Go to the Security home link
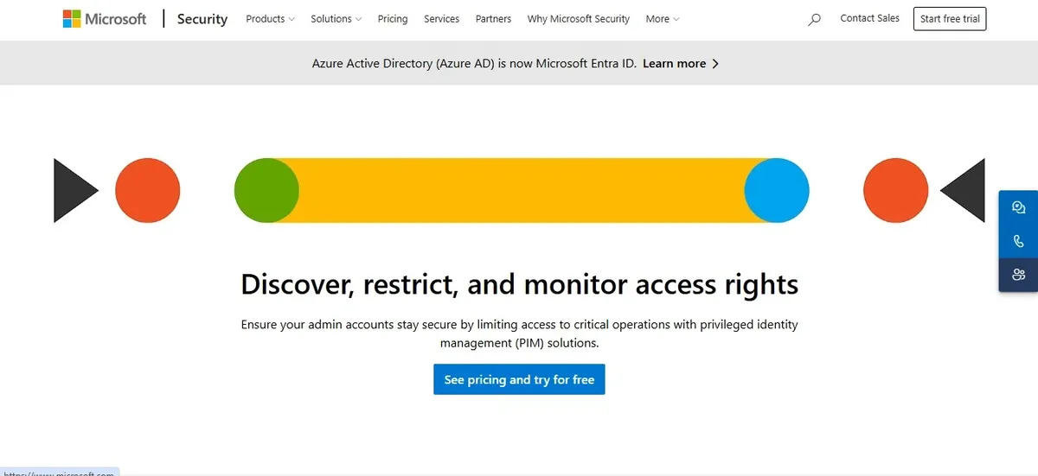 (202, 19)
